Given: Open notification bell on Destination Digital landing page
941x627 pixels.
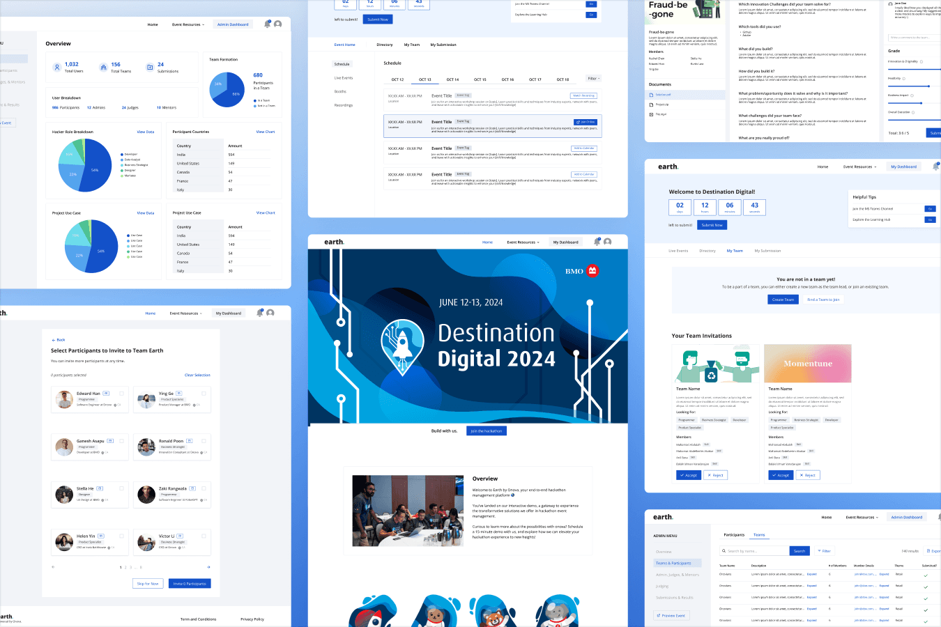Looking at the screenshot, I should coord(597,242).
